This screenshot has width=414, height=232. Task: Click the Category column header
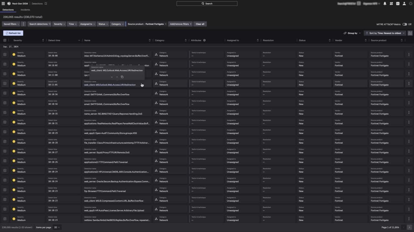tap(159, 40)
